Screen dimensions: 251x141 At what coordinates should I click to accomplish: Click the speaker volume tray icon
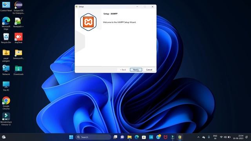[x=225, y=137]
